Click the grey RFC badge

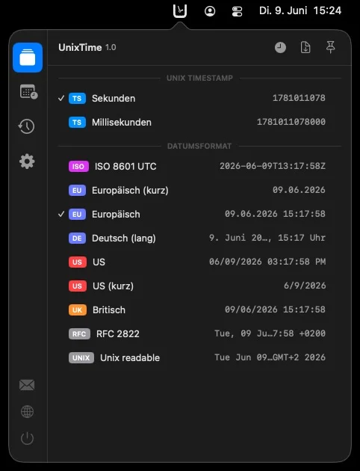pyautogui.click(x=79, y=333)
